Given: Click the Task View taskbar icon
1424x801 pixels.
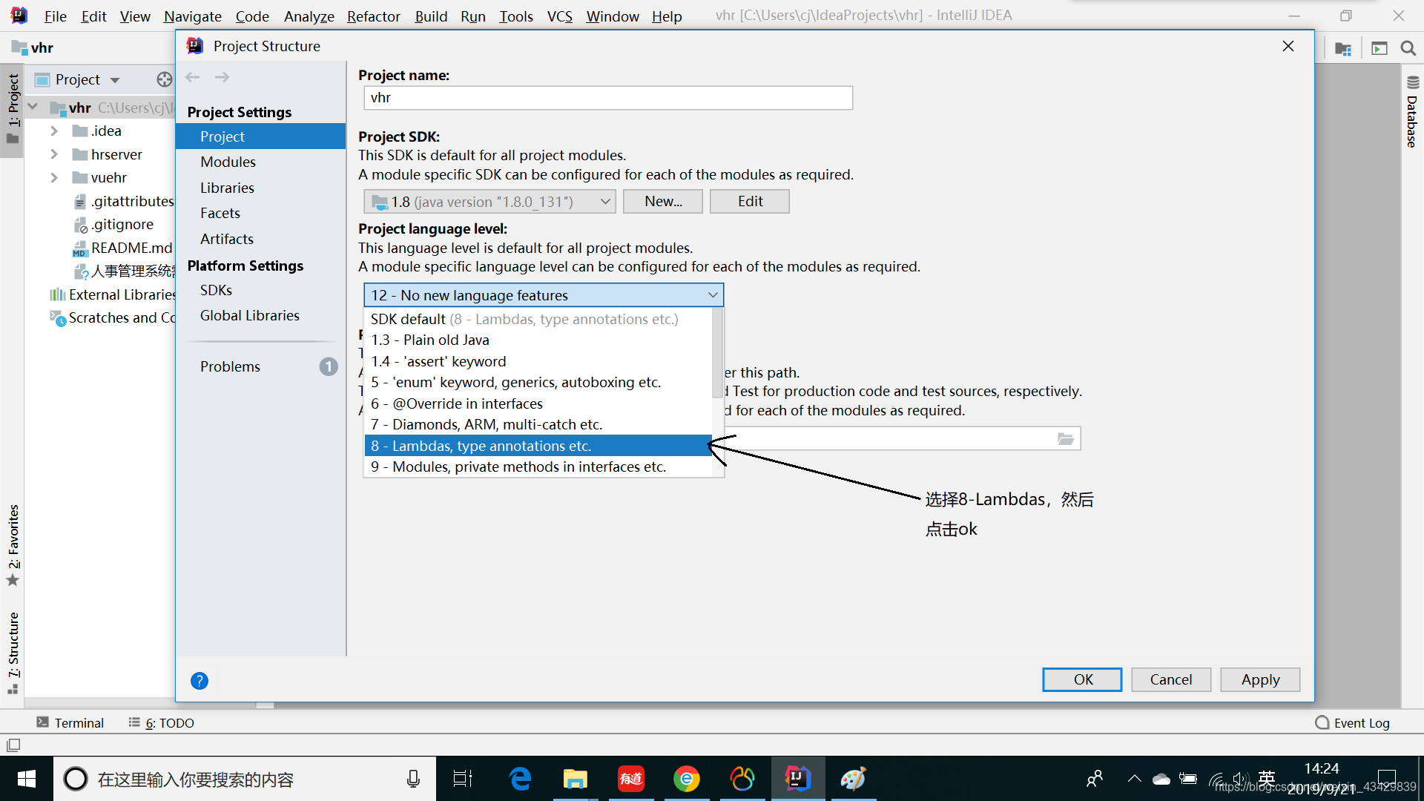Looking at the screenshot, I should pos(463,779).
